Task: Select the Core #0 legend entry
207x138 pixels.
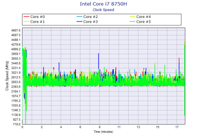Action: (x=34, y=17)
